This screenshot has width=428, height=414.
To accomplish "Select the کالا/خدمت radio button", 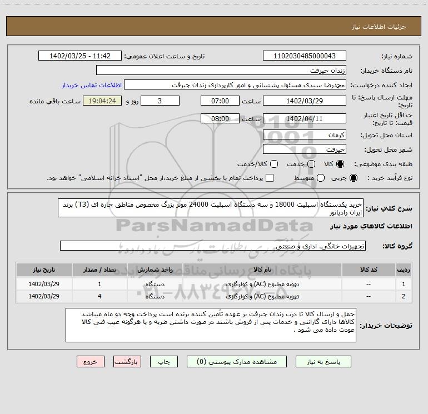I will click(274, 164).
